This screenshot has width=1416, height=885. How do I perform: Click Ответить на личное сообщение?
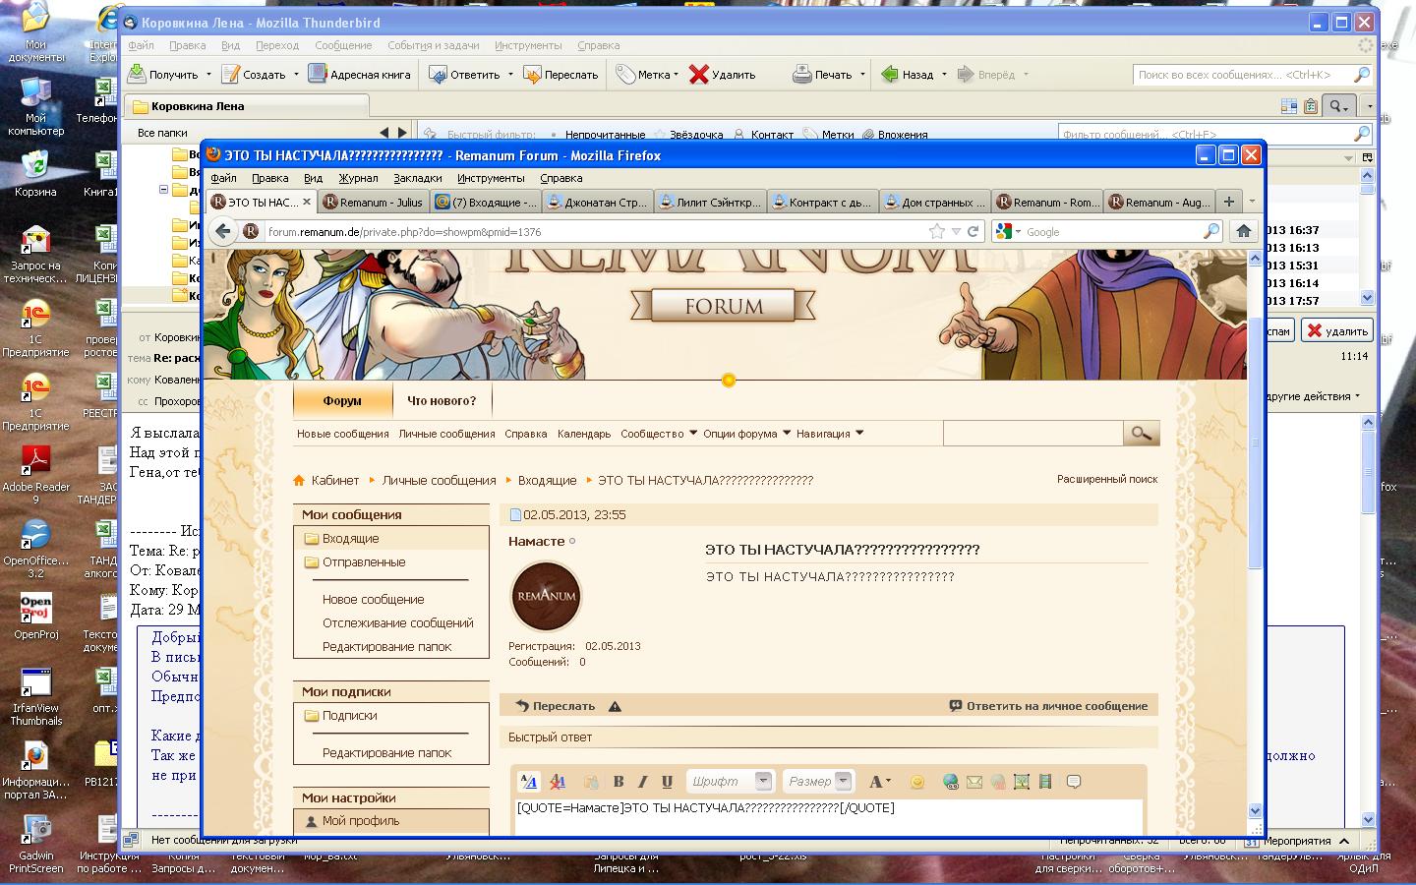coord(1048,706)
